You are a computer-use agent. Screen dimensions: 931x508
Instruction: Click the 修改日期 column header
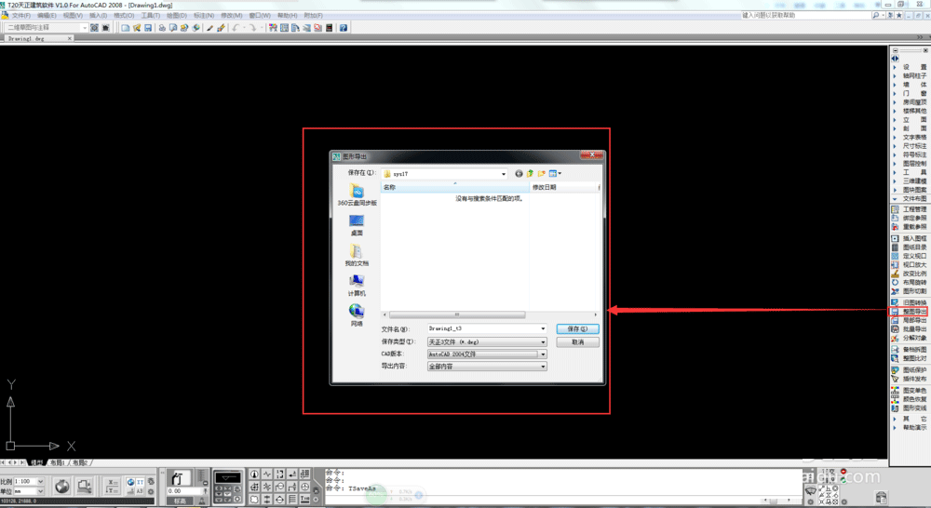coord(563,188)
